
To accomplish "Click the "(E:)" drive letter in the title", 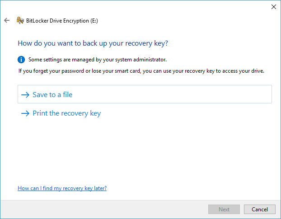I will pos(94,20).
